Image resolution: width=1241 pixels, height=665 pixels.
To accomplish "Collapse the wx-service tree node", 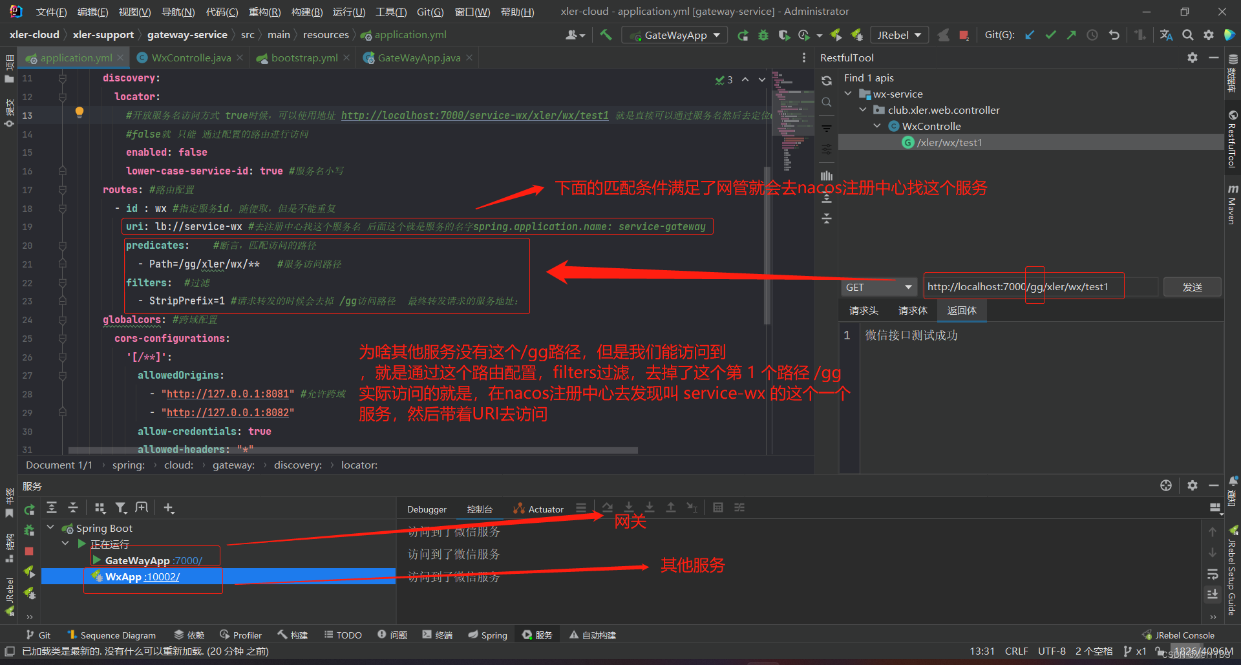I will click(x=848, y=94).
